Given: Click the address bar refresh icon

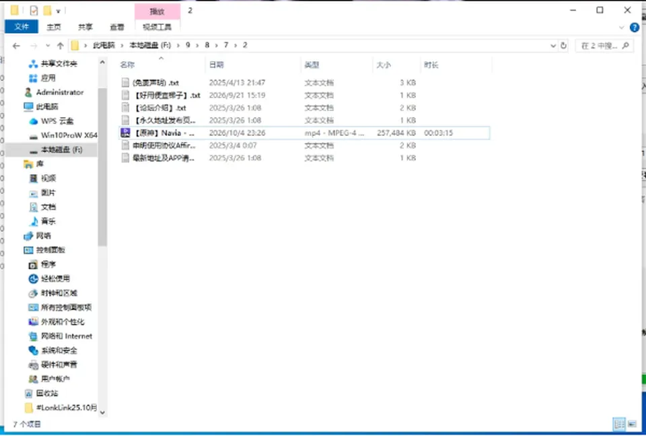Looking at the screenshot, I should tap(564, 46).
